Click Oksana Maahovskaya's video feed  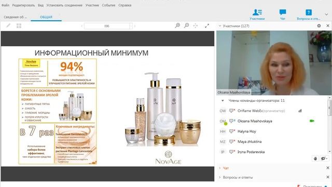274,63
